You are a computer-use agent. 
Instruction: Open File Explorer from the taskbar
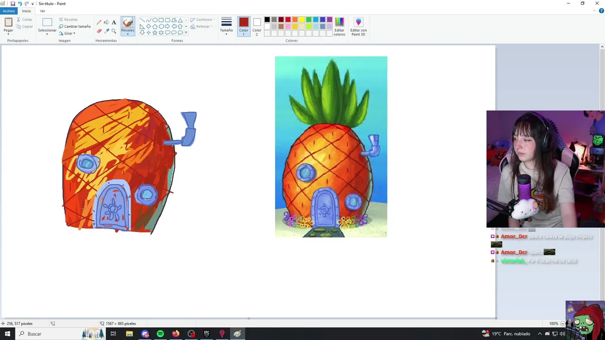(129, 334)
